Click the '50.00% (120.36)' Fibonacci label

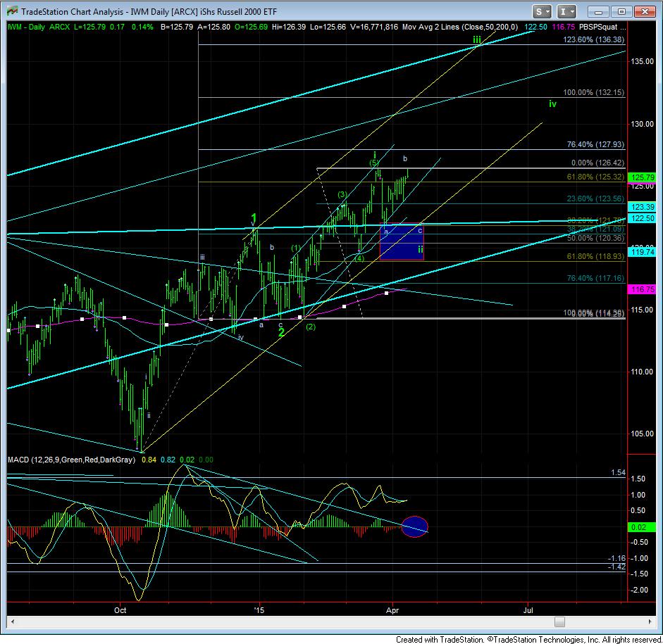click(x=595, y=238)
